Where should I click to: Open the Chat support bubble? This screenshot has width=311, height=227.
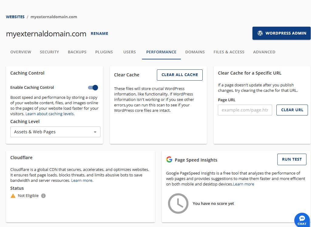point(302,220)
